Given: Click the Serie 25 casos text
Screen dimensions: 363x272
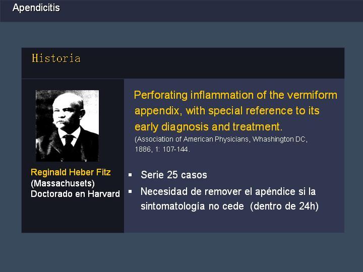Looking at the screenshot, I should point(174,175).
